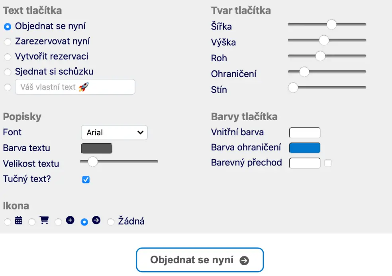This screenshot has height=276, width=392.
Task: Click the Stín slider handle
Action: (294, 87)
